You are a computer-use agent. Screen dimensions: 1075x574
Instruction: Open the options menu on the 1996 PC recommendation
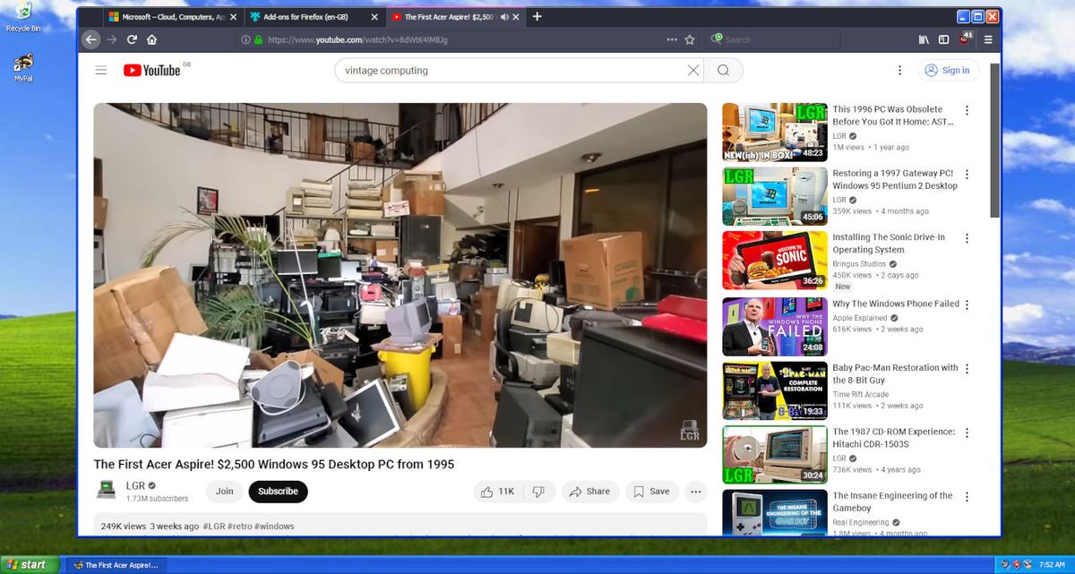[x=967, y=110]
